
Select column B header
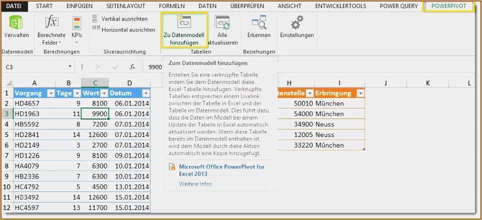68,83
